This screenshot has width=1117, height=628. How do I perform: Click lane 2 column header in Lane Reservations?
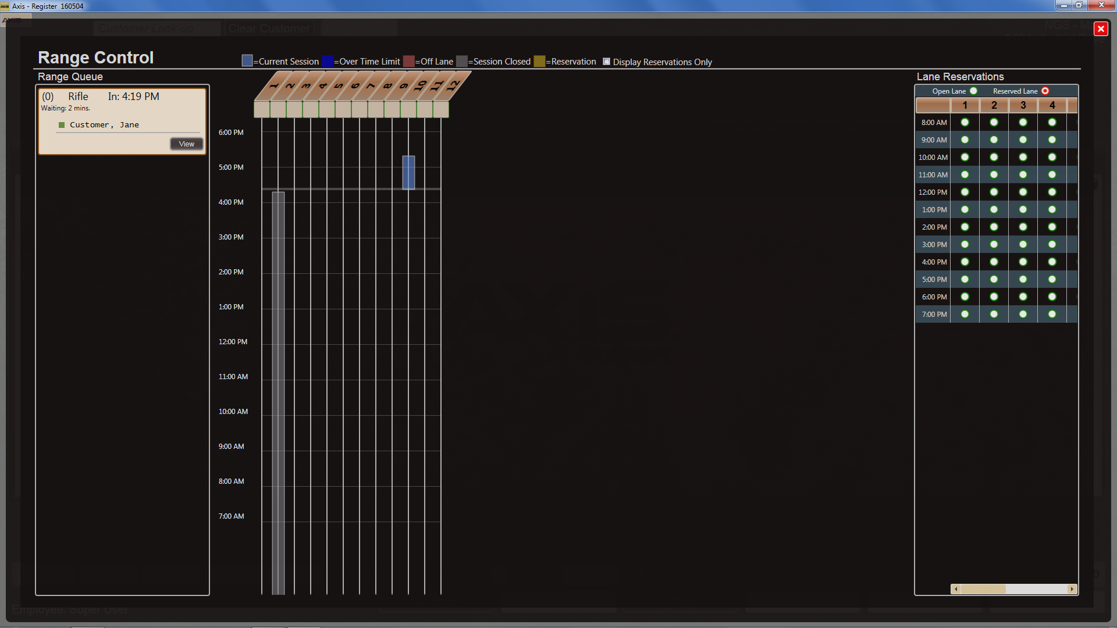pyautogui.click(x=994, y=105)
